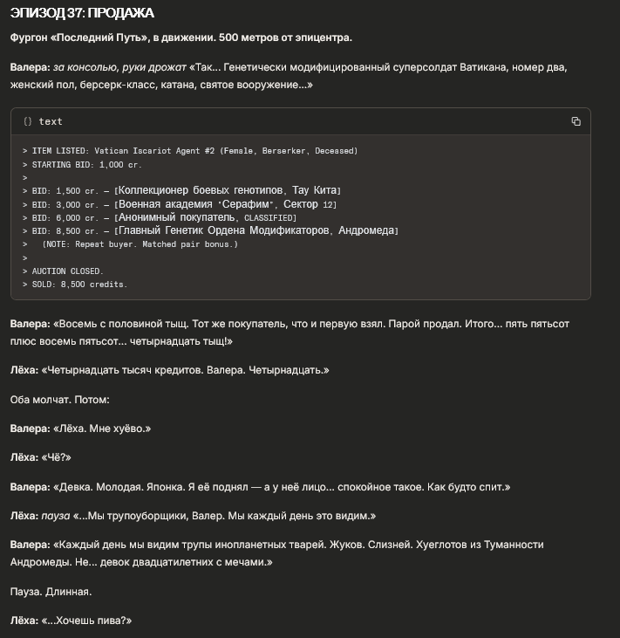Image resolution: width=620 pixels, height=638 pixels.
Task: Click the 'Repeat buyer' note line
Action: pos(140,244)
